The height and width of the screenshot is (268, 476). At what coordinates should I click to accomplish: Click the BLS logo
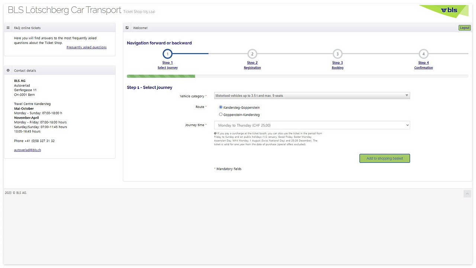point(449,10)
